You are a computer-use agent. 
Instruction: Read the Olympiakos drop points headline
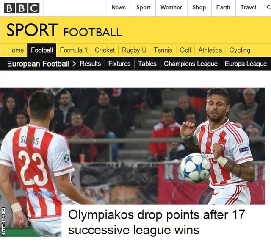[x=157, y=222]
